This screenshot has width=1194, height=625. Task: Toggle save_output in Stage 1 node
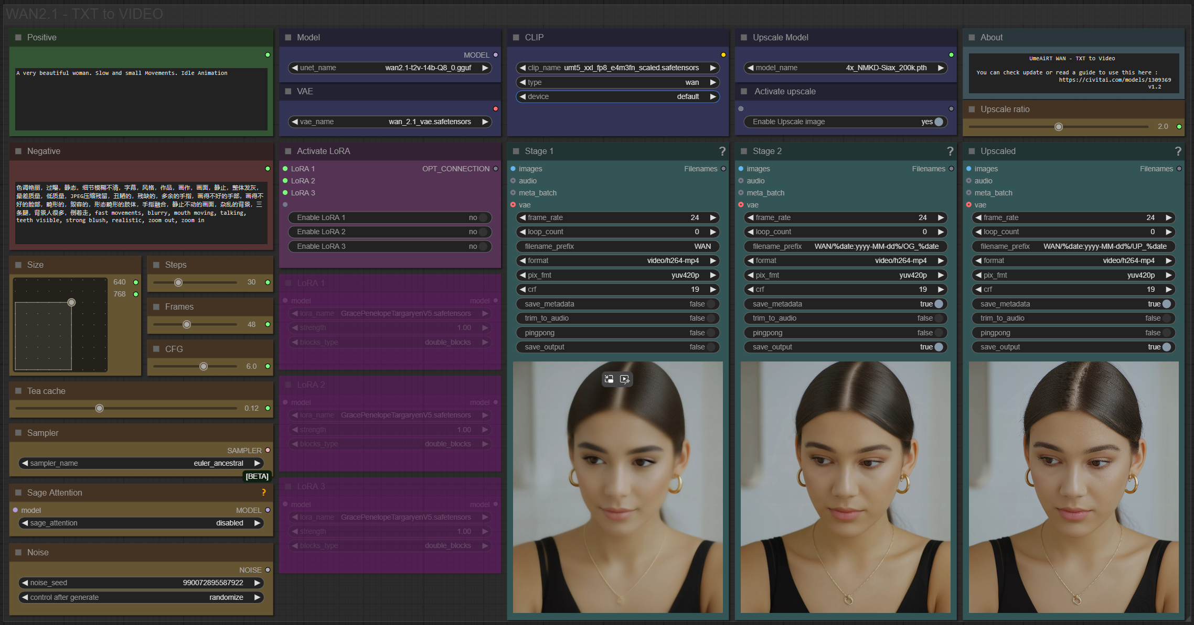tap(710, 347)
